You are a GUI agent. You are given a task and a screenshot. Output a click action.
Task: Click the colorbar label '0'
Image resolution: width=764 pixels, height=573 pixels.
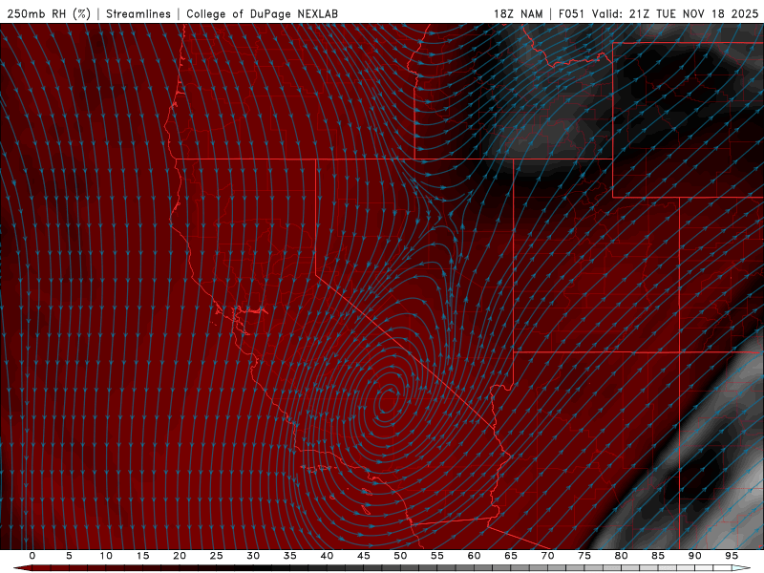click(x=32, y=556)
